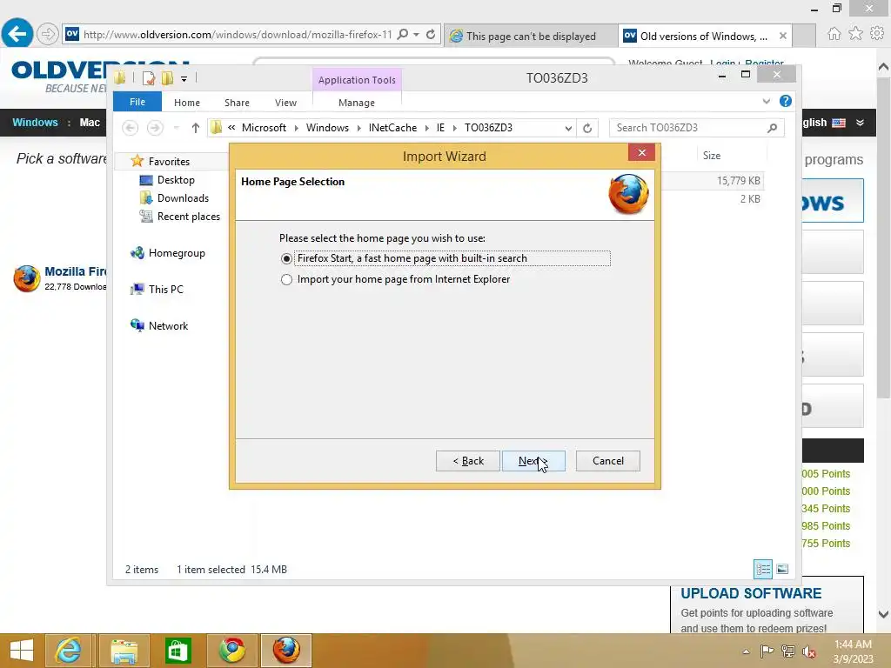Expand the Explorer ribbon chevron
This screenshot has height=668, width=891.
766,101
